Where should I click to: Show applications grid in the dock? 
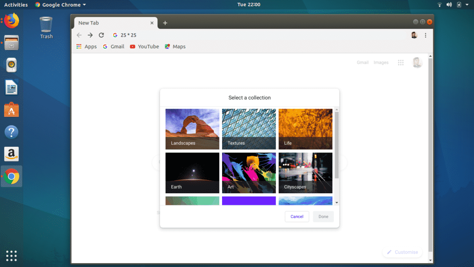click(12, 255)
